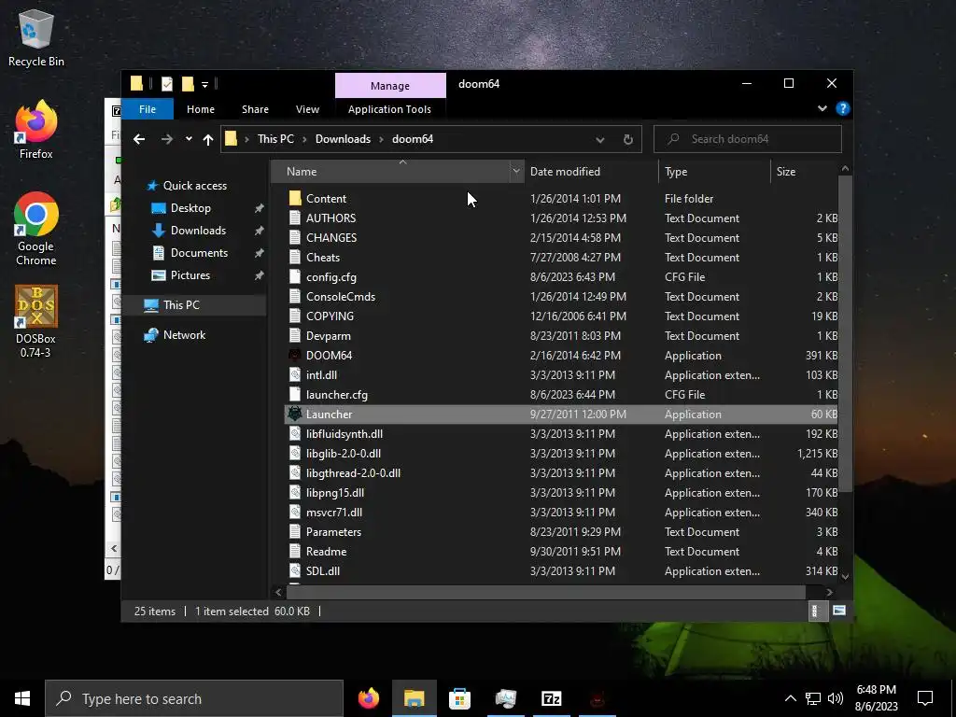This screenshot has width=956, height=717.
Task: Click the vertical scrollbar thumb
Action: pyautogui.click(x=845, y=333)
